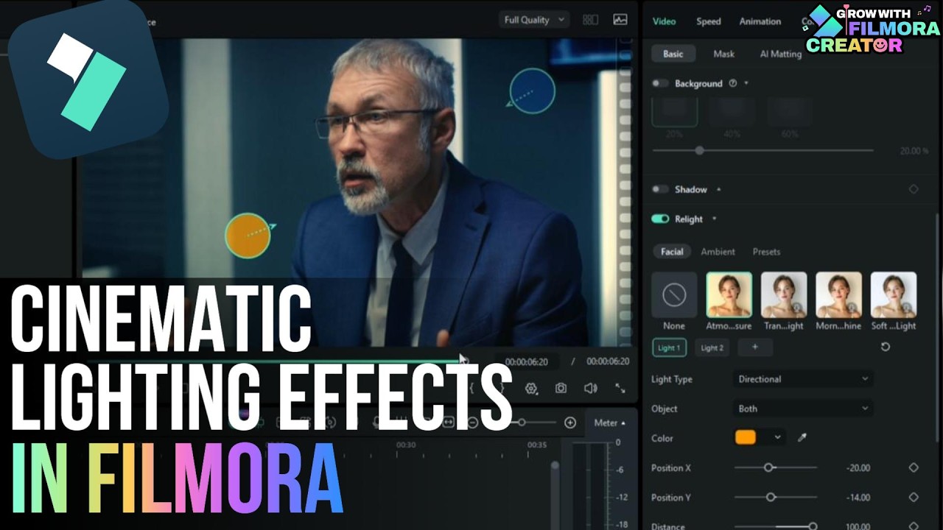Choose the Tran...ight relight preset

pyautogui.click(x=784, y=295)
